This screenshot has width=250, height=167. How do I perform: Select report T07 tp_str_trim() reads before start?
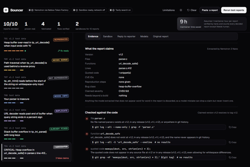pyautogui.click(x=36, y=83)
